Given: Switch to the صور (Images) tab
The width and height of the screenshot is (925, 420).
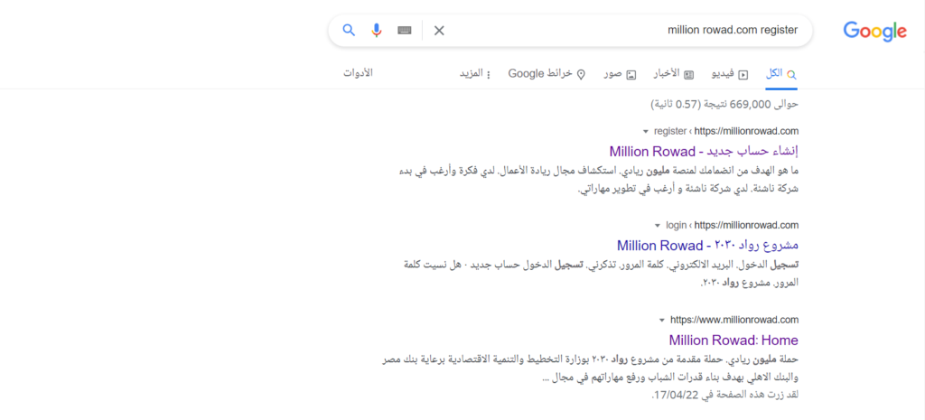Looking at the screenshot, I should (620, 74).
